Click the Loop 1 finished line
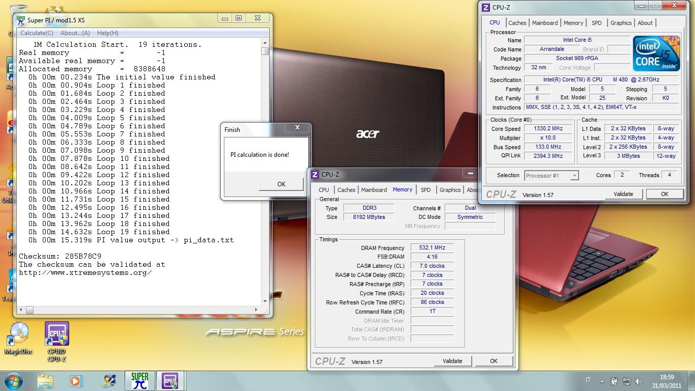Image resolution: width=695 pixels, height=391 pixels. pos(97,85)
